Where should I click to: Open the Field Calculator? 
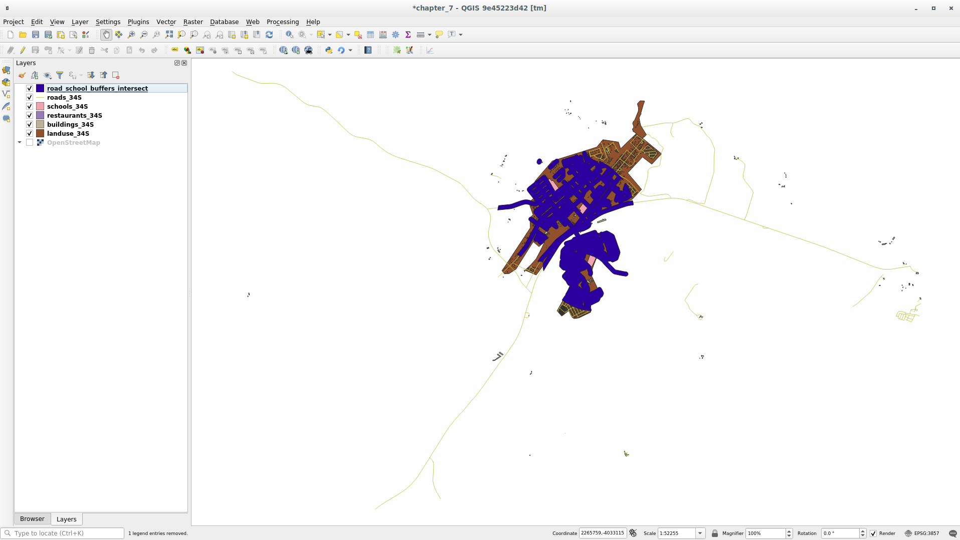(382, 35)
